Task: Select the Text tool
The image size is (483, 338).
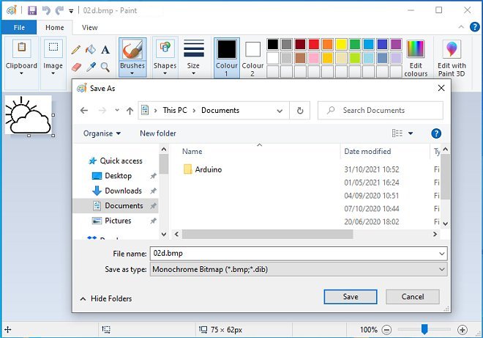Action: click(x=105, y=50)
